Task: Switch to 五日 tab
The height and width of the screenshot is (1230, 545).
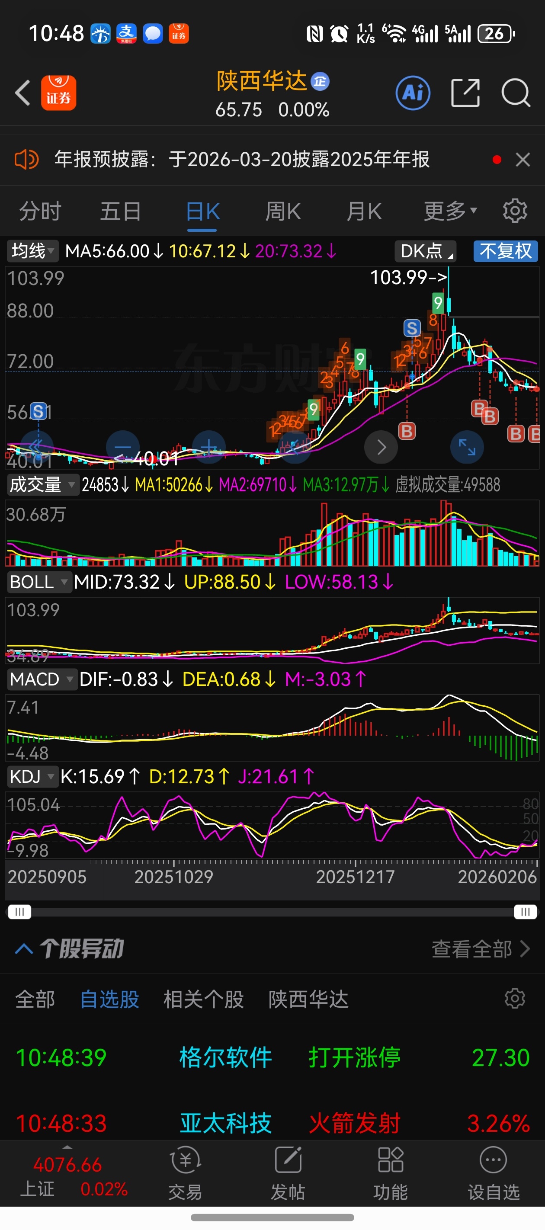Action: click(x=121, y=211)
